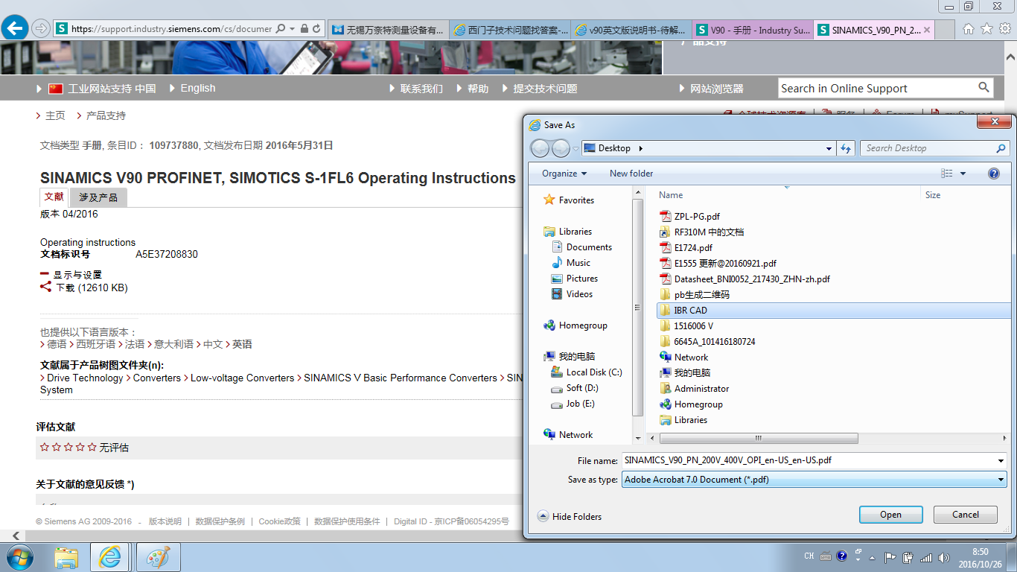Image resolution: width=1017 pixels, height=572 pixels.
Task: Select Job (E:) drive in navigation pane
Action: (580, 404)
